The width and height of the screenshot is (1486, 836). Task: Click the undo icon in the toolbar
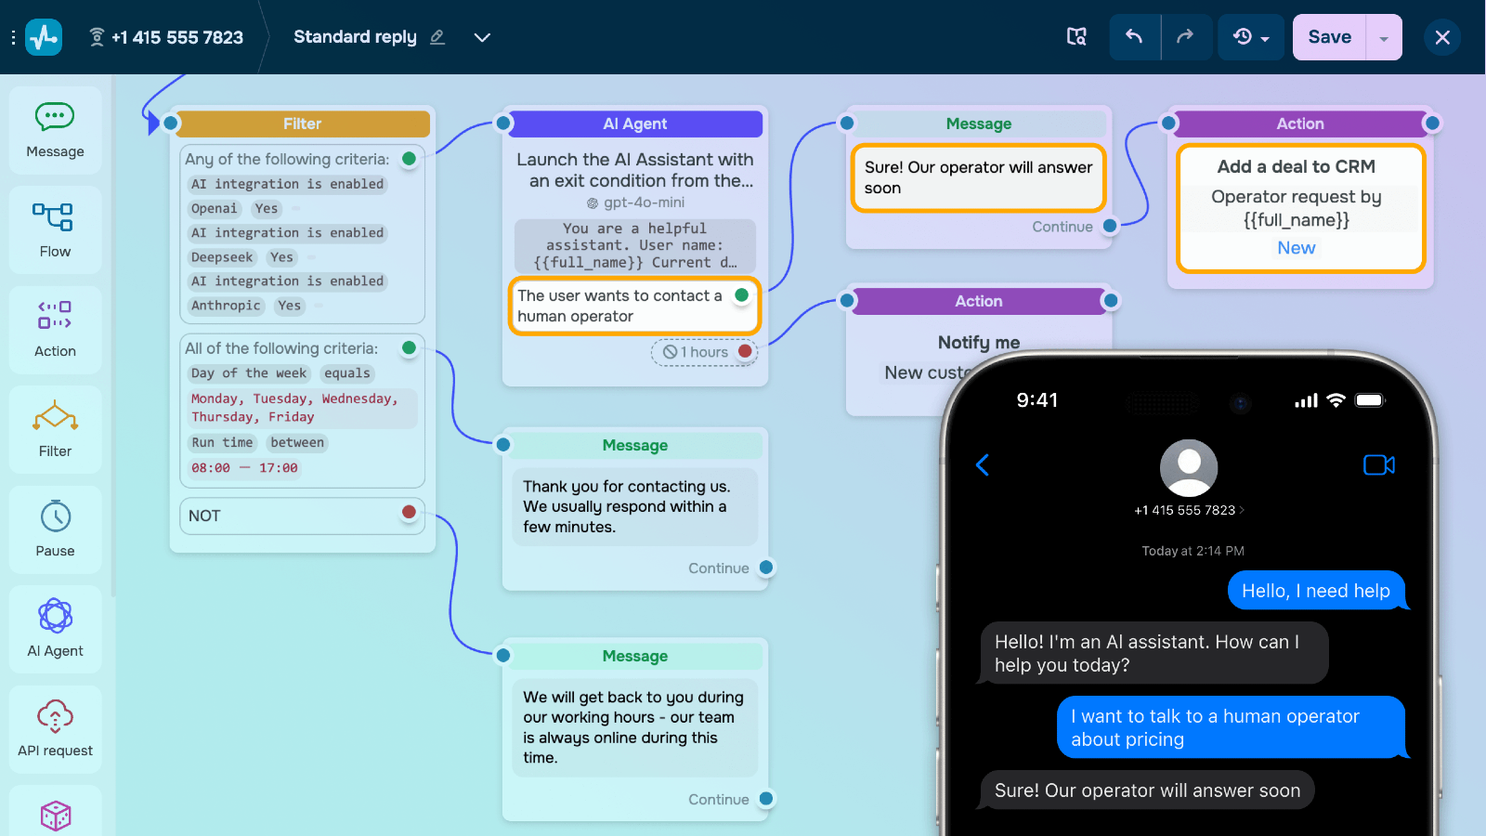click(x=1135, y=37)
